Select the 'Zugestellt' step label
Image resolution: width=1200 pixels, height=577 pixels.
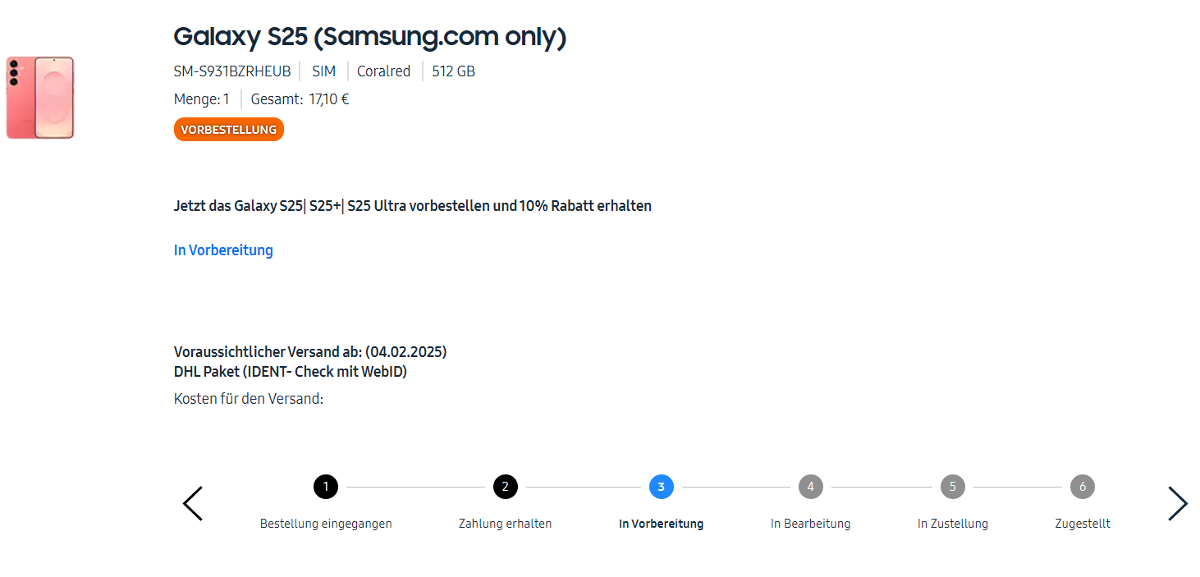[1082, 524]
